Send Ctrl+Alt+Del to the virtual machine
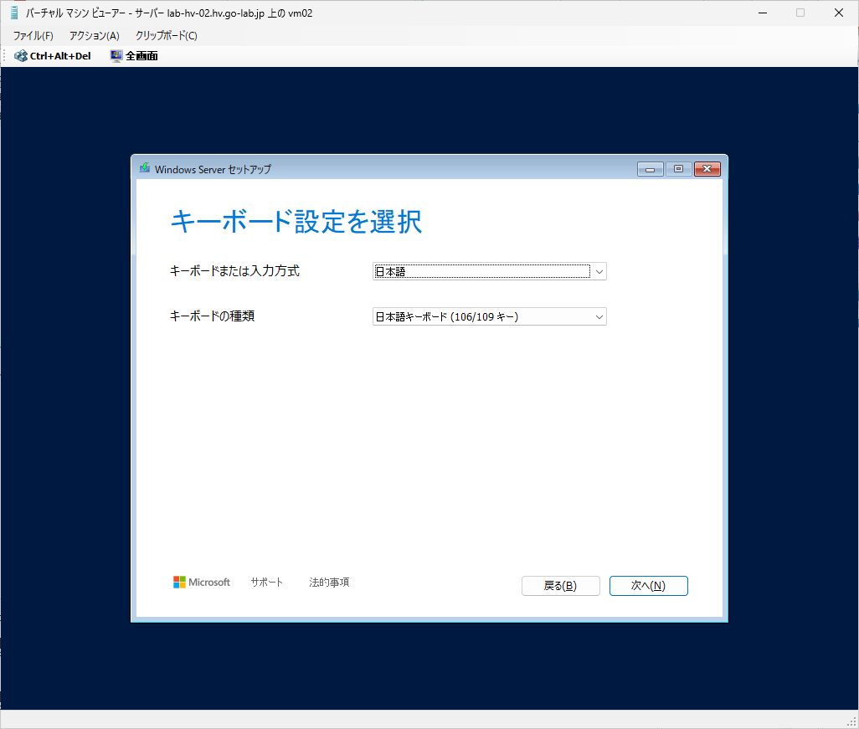This screenshot has width=859, height=729. 53,56
